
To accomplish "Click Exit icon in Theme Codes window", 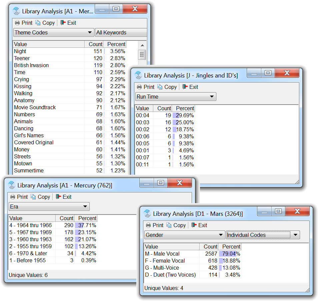I will 63,23.
